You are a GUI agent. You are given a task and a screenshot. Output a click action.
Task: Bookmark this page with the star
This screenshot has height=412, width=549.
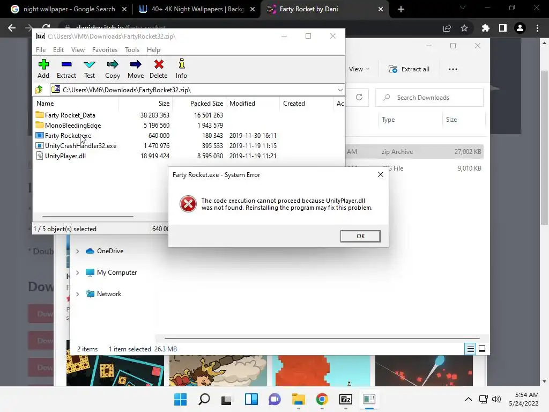tap(464, 28)
